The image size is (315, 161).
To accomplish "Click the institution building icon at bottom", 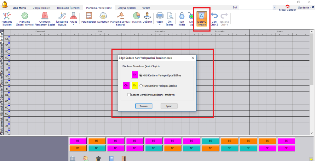I will point(72,158).
